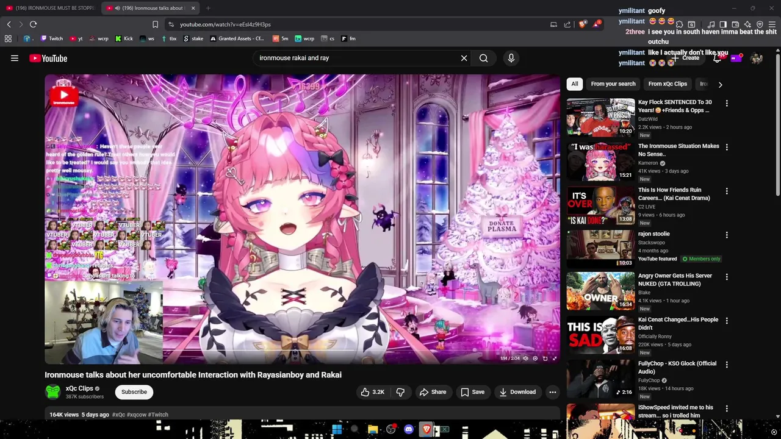Open Discord from the taskbar
Viewport: 781px width, 439px height.
pos(409,429)
